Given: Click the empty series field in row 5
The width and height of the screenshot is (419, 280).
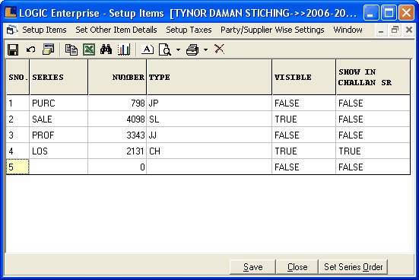Looking at the screenshot, I should (x=59, y=167).
